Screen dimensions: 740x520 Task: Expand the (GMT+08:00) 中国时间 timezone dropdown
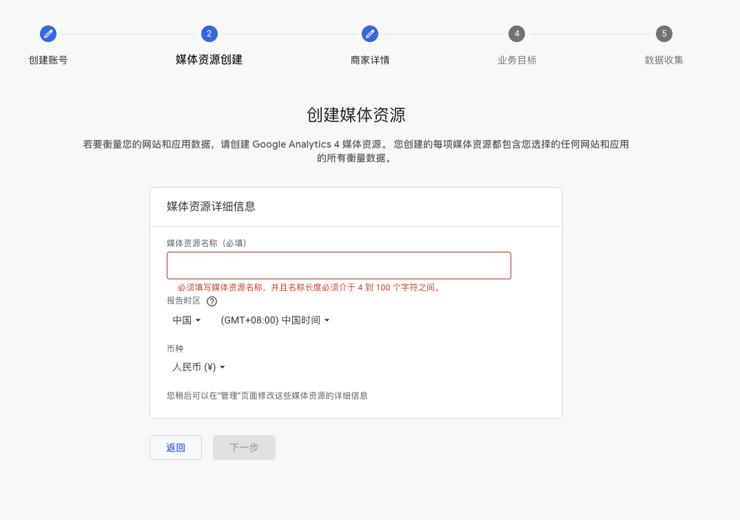click(x=275, y=320)
